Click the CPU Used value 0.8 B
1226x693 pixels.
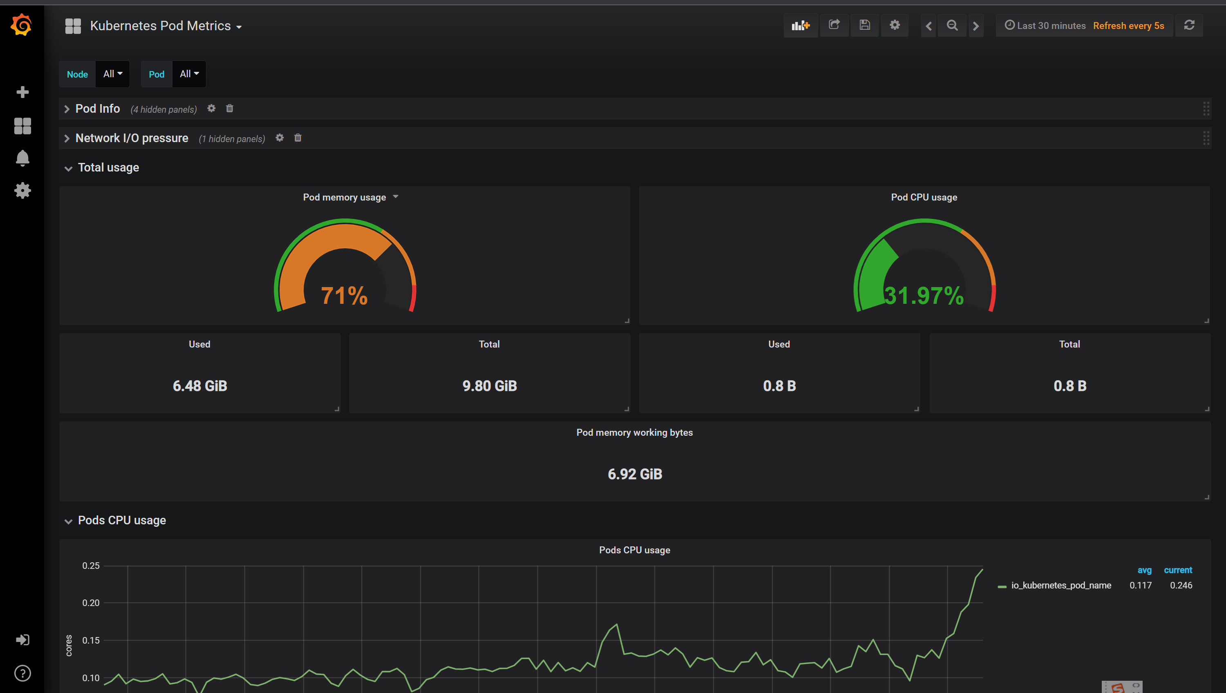(779, 386)
